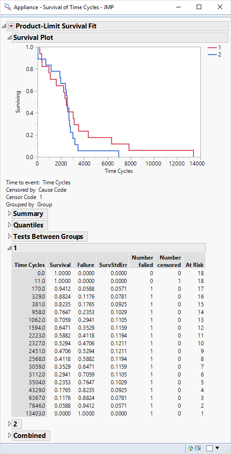
Task: Toggle the status bar checkbox
Action: tap(210, 448)
